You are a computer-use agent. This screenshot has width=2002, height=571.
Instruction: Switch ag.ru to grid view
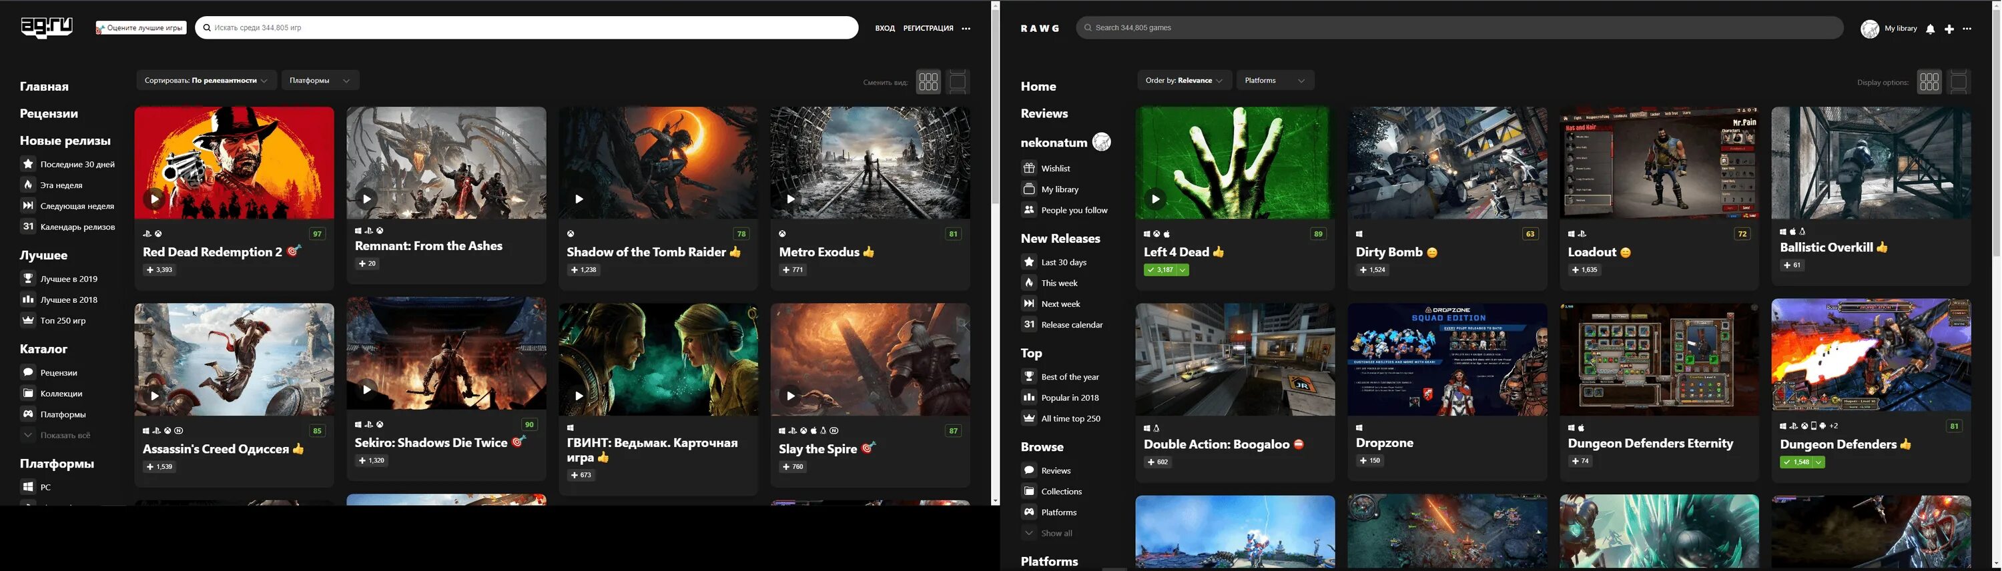(x=928, y=81)
